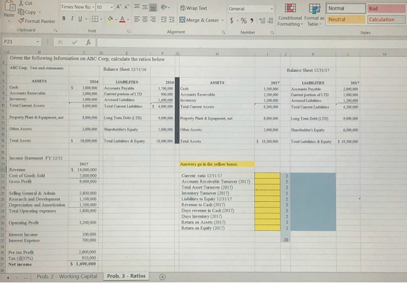Switch to Prob. 3 - Ratios sheet tab

126,276
